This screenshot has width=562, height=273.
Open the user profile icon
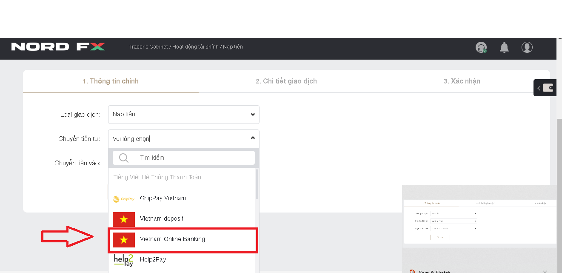pos(527,47)
